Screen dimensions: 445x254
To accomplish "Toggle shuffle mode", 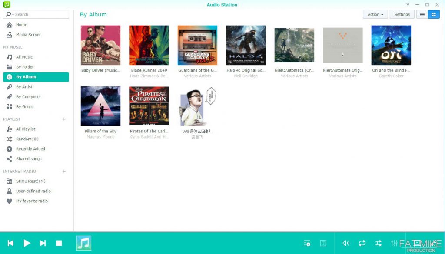I will click(379, 243).
